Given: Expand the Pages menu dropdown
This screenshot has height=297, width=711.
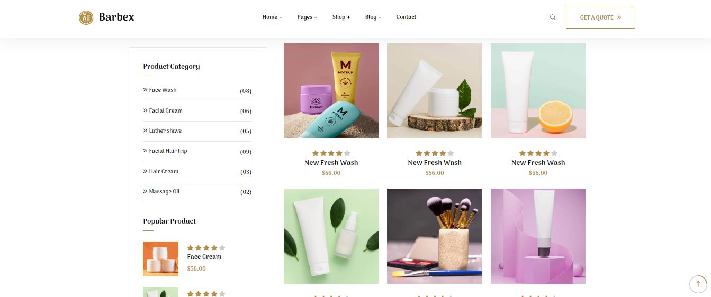Looking at the screenshot, I should (307, 17).
